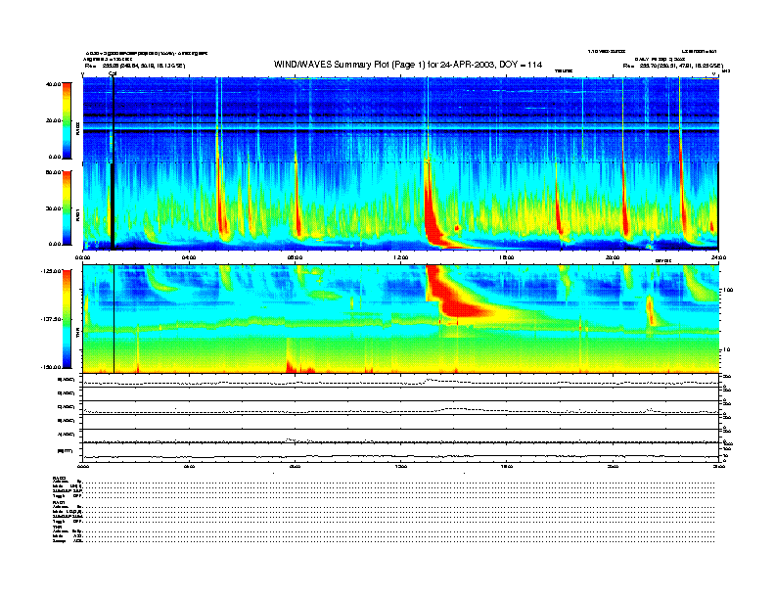Click the -137.50 label on TNR scale

pos(51,319)
